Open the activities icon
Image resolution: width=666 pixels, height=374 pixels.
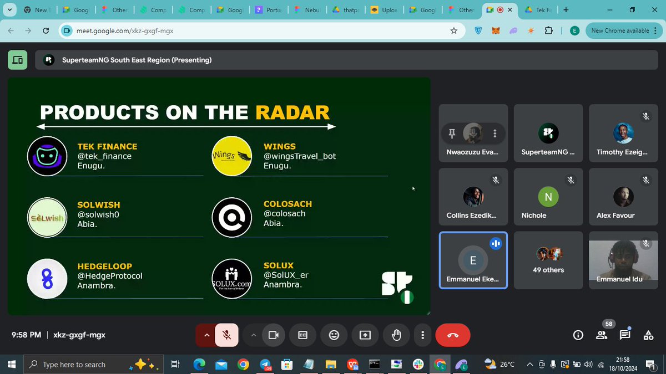[x=648, y=335]
